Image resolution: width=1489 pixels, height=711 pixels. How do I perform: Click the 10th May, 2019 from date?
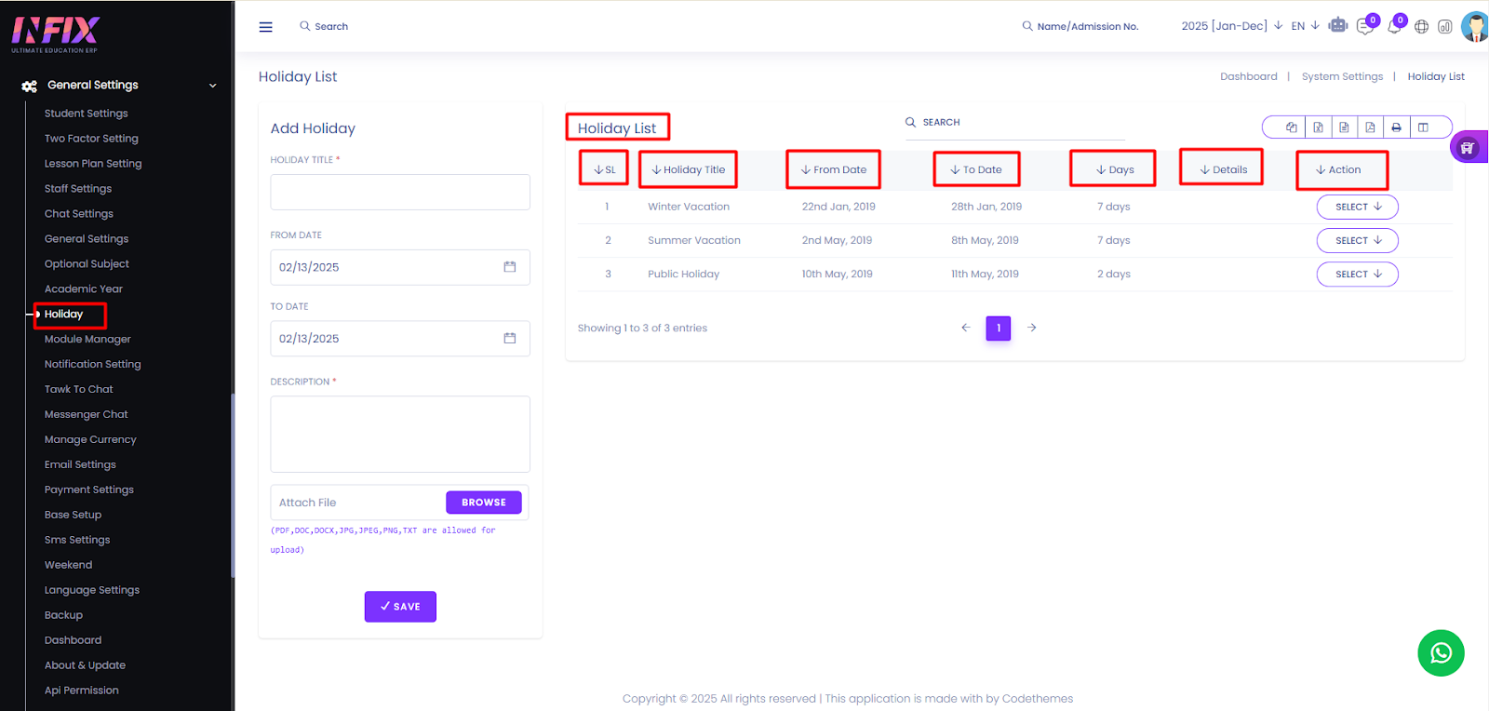(838, 274)
